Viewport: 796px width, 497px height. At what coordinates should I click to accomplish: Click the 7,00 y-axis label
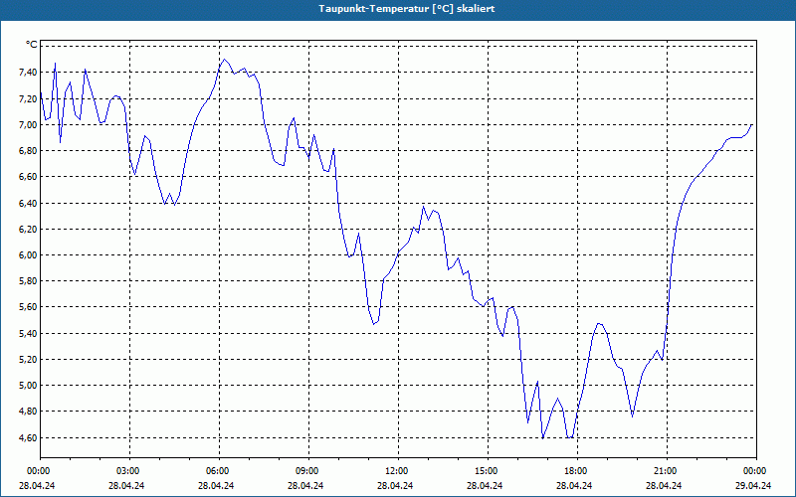click(x=28, y=125)
